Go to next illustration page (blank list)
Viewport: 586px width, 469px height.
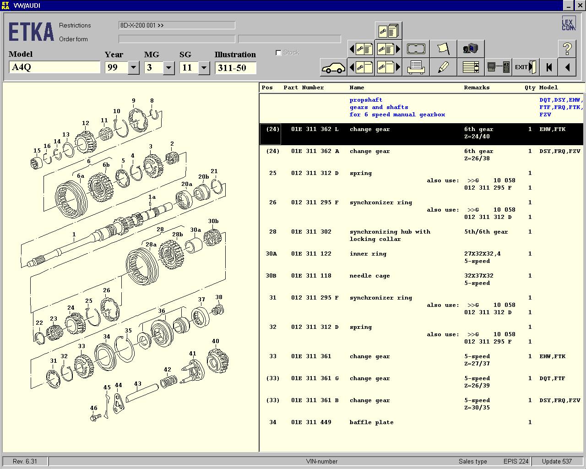[388, 67]
